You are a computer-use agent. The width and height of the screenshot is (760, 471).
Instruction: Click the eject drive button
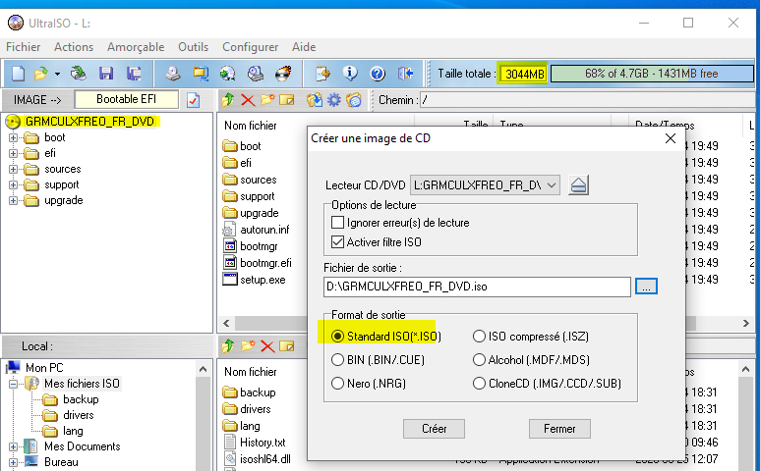[x=578, y=185]
